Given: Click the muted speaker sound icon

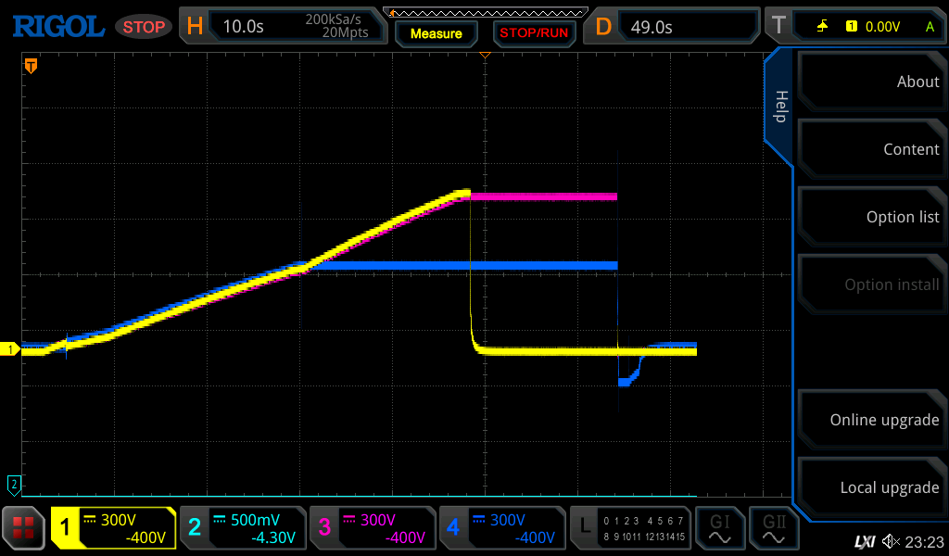Looking at the screenshot, I should pos(891,541).
